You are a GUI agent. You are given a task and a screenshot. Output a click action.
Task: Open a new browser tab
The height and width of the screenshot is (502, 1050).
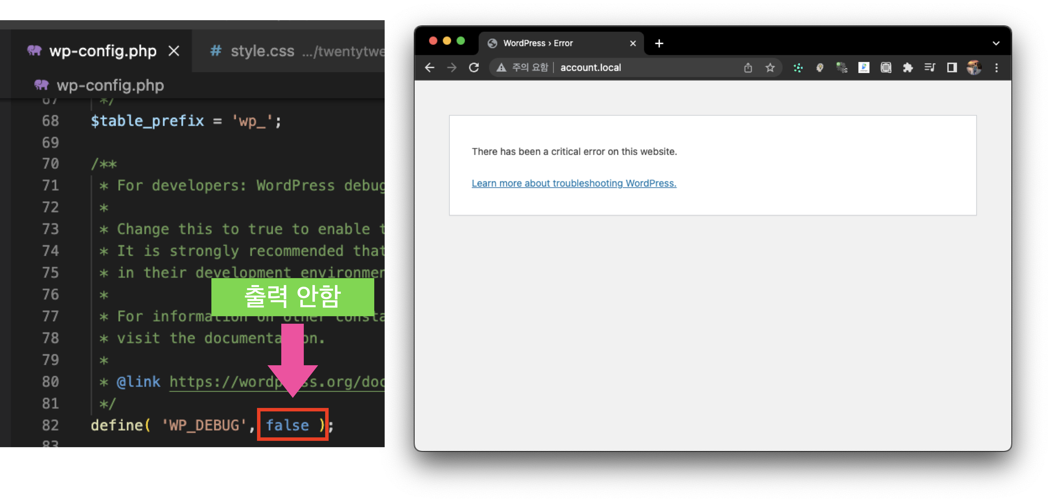[x=659, y=43]
